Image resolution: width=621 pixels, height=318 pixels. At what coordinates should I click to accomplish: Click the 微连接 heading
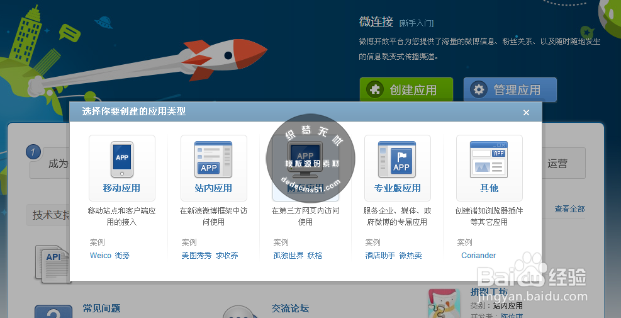376,22
